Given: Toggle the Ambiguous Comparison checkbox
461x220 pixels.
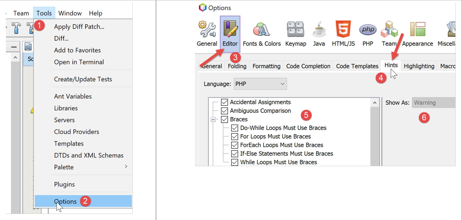Looking at the screenshot, I should coord(224,111).
